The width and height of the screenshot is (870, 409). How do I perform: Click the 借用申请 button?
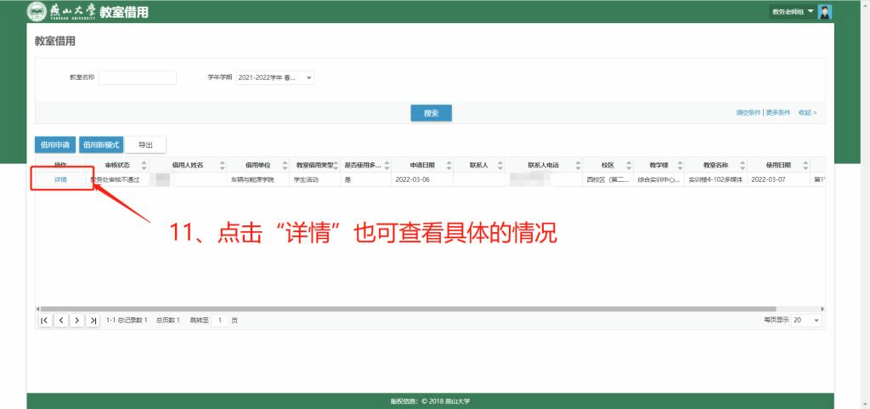[55, 145]
